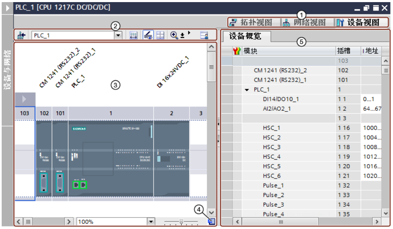Switch to the 网络视图 tab
This screenshot has width=393, height=229.
[304, 23]
